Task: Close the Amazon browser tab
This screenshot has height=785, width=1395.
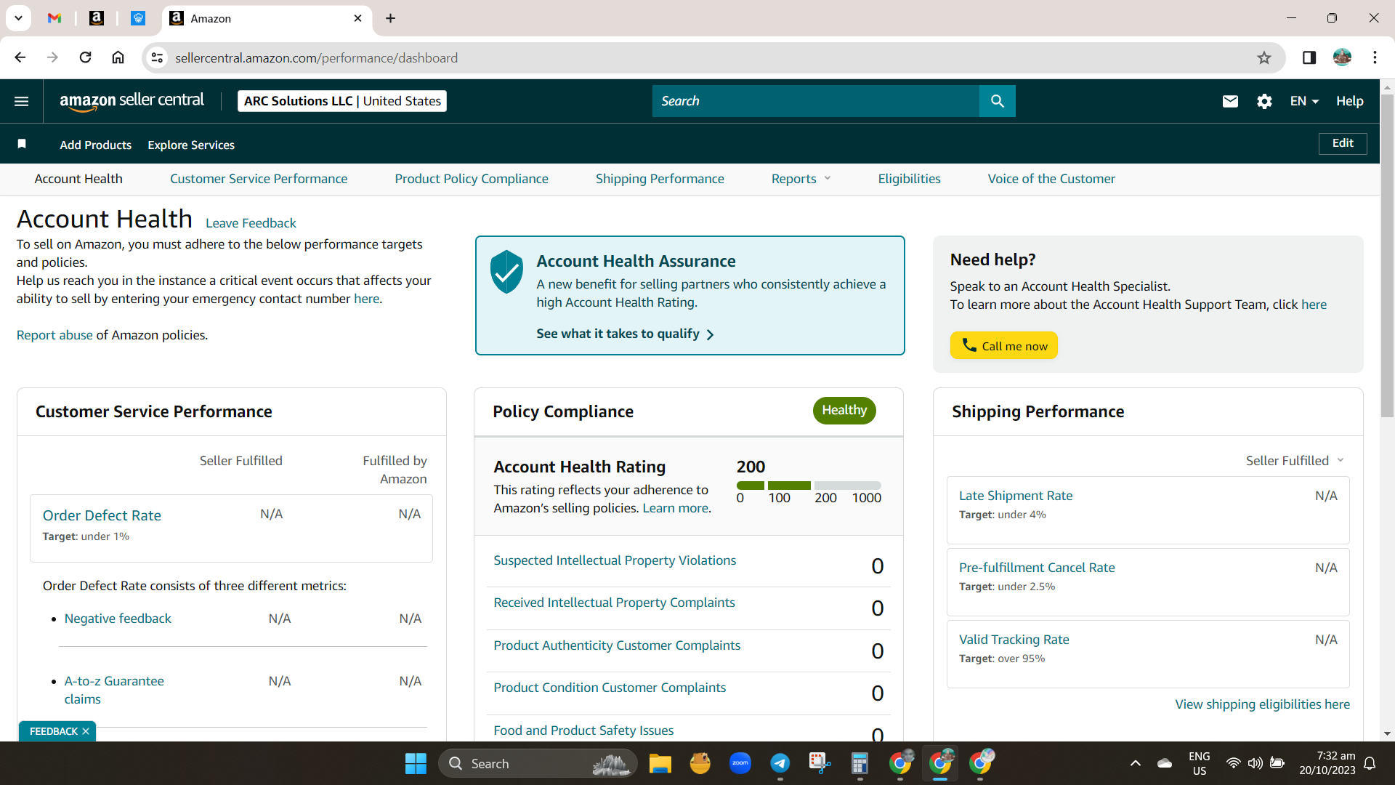Action: point(357,18)
